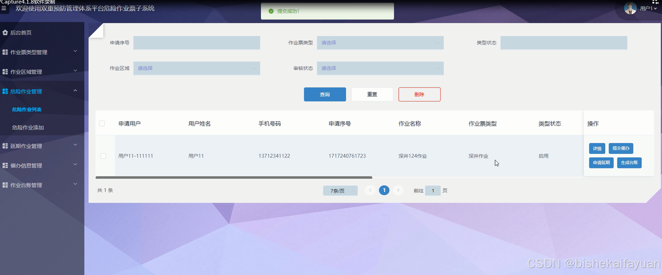The height and width of the screenshot is (275, 662).
Task: Click the 手机号码 column header
Action: (270, 124)
